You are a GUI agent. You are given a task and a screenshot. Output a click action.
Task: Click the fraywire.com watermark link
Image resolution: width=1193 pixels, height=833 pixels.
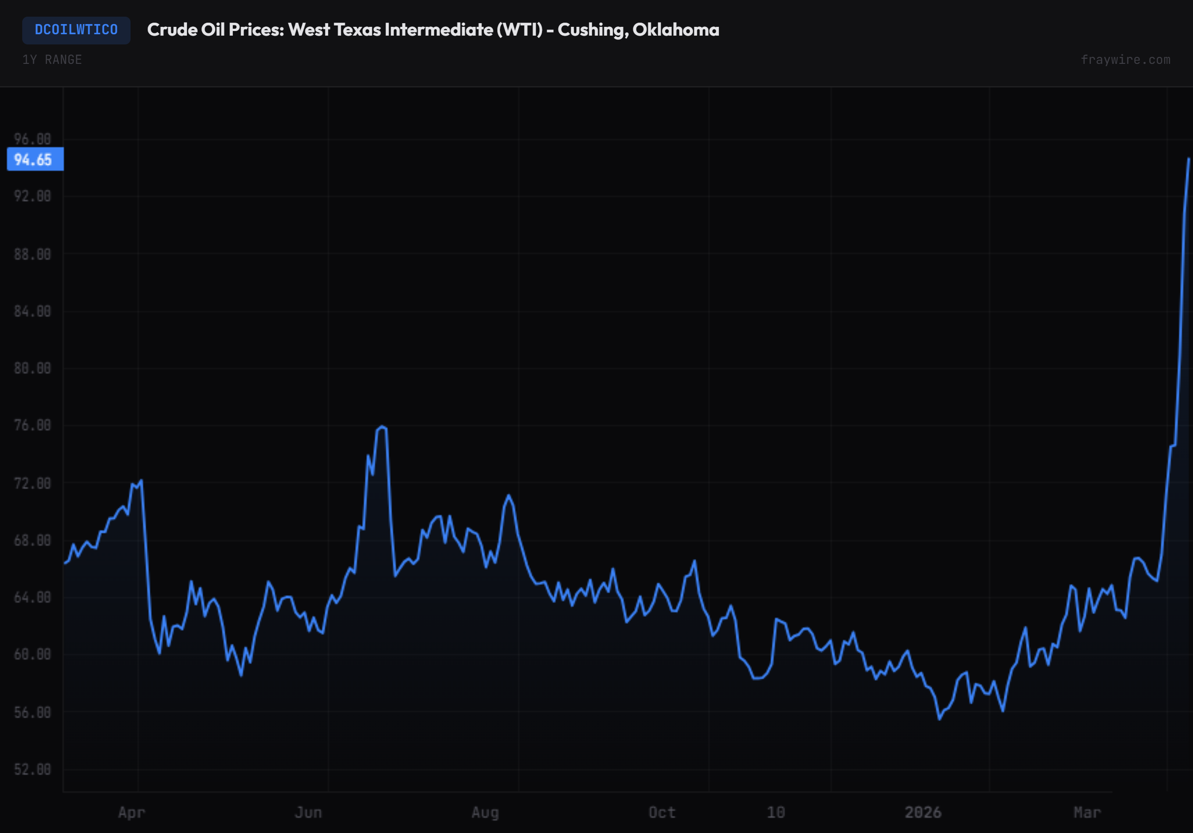pos(1125,60)
